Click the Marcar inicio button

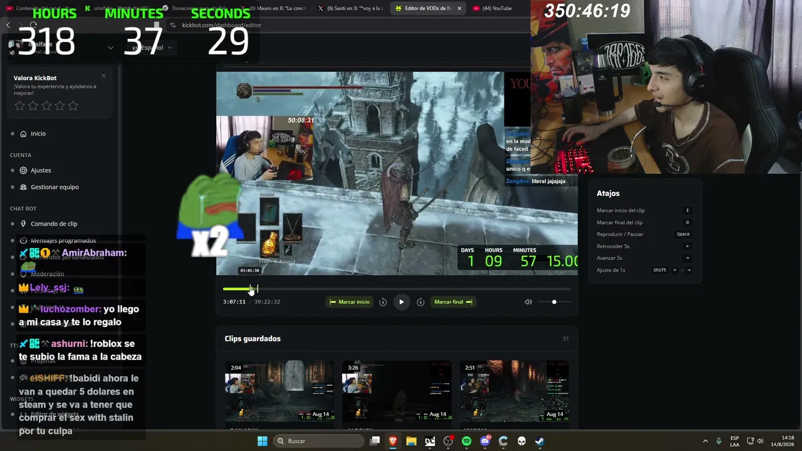348,302
